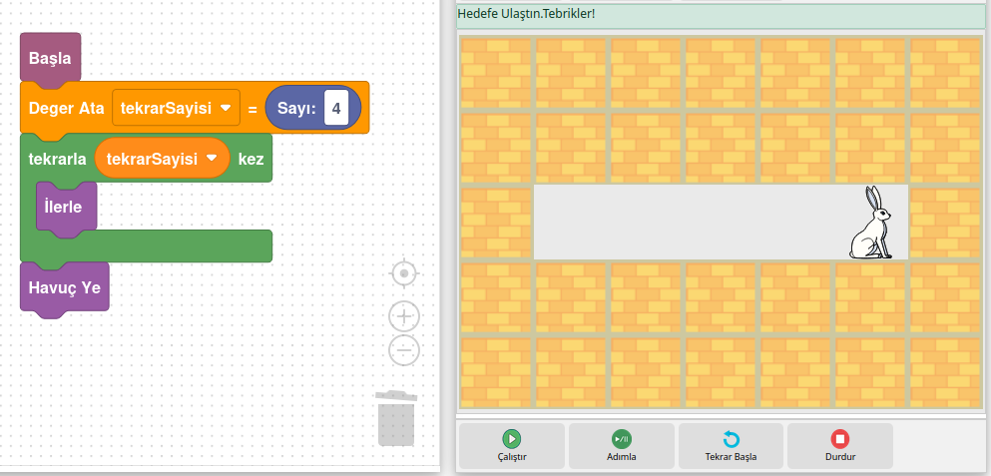Click the tekrarla loop block label
The width and height of the screenshot is (991, 476).
point(57,159)
